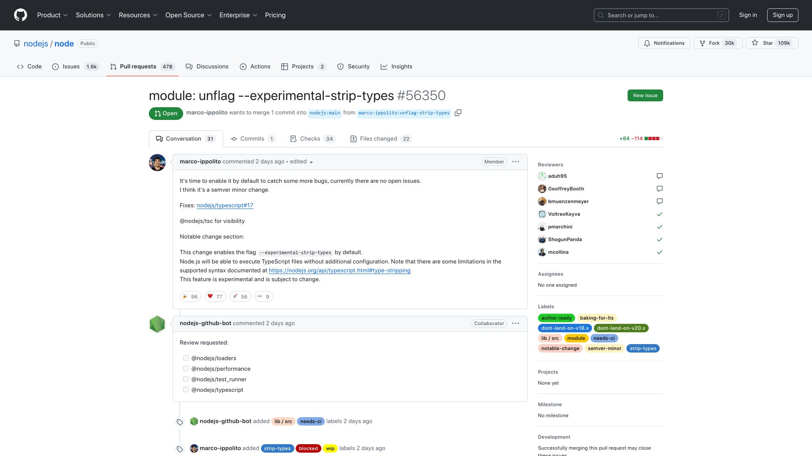React with the eyes emoji, 9
The height and width of the screenshot is (456, 812).
(x=263, y=296)
